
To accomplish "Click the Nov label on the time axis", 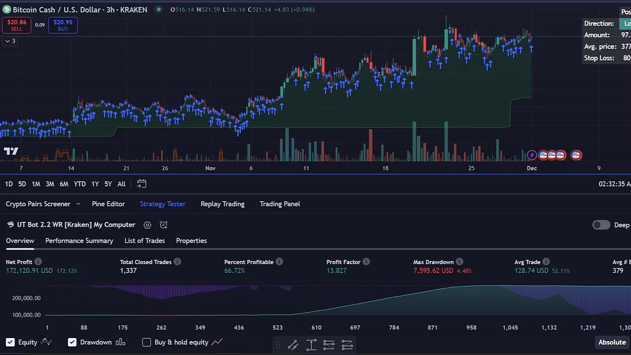I will [x=210, y=168].
